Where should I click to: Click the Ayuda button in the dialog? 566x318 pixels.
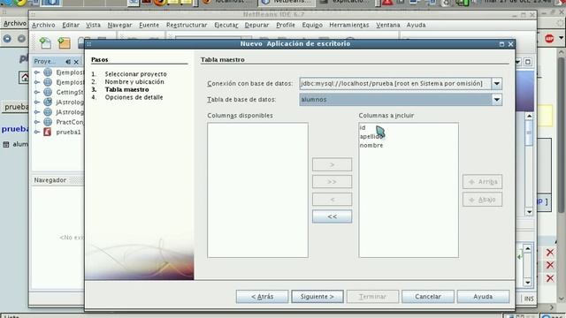(483, 297)
